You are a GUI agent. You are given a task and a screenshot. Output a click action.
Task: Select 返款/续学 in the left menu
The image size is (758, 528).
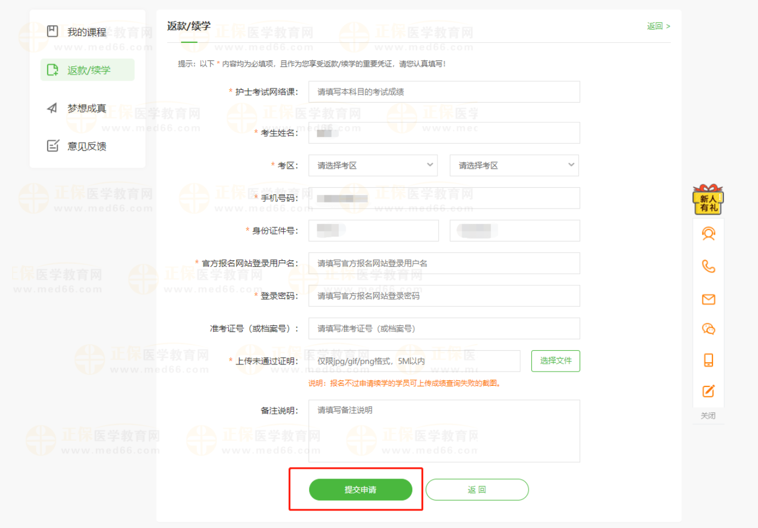click(x=88, y=70)
